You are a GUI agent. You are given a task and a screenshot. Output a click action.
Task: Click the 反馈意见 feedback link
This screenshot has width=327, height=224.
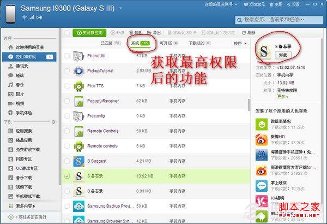[x=254, y=4]
